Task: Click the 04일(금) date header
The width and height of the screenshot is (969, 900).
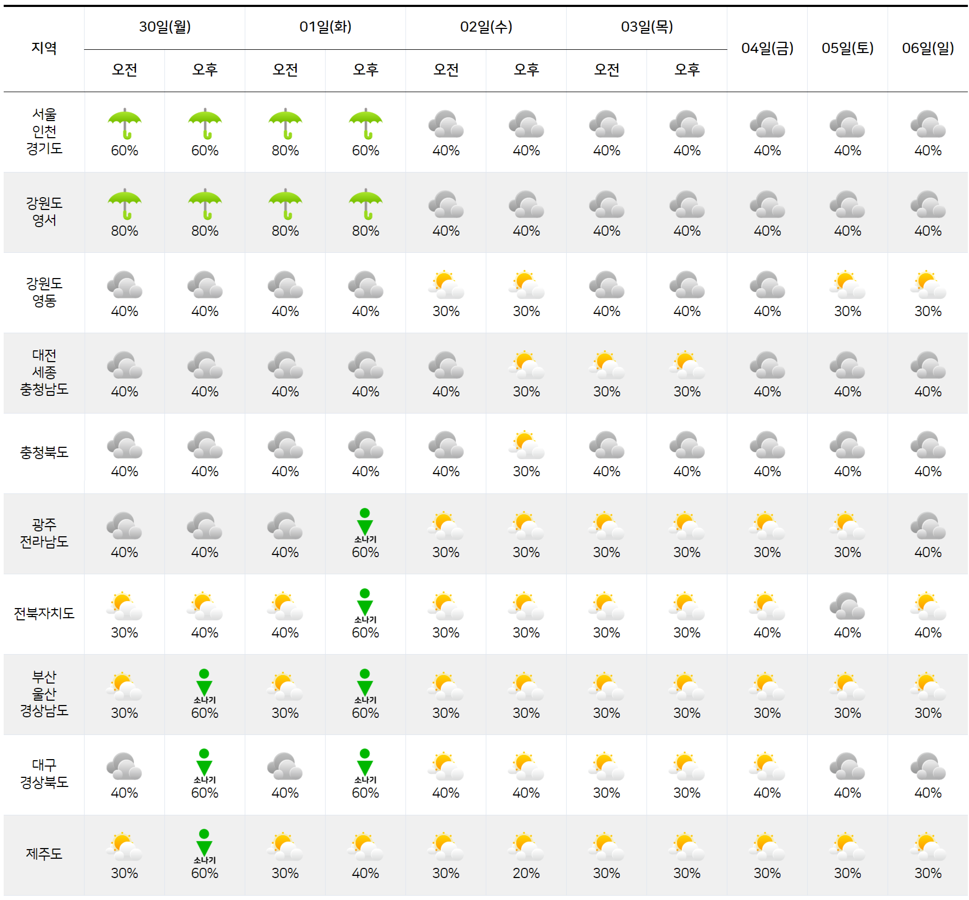Action: pos(767,49)
